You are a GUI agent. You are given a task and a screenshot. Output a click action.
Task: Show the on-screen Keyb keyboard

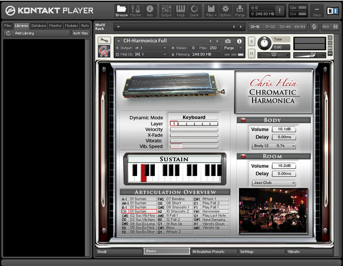point(181,11)
